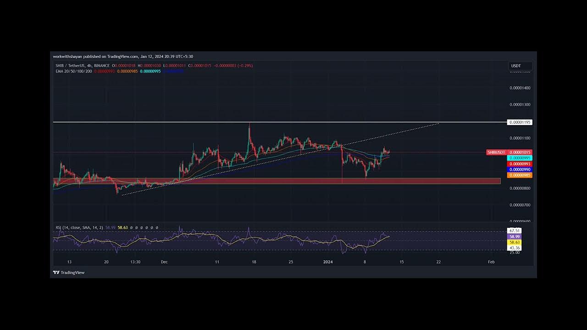Screen dimensions: 587x330
Task: Click the purple 58.99 RSI value label
Action: [514, 236]
